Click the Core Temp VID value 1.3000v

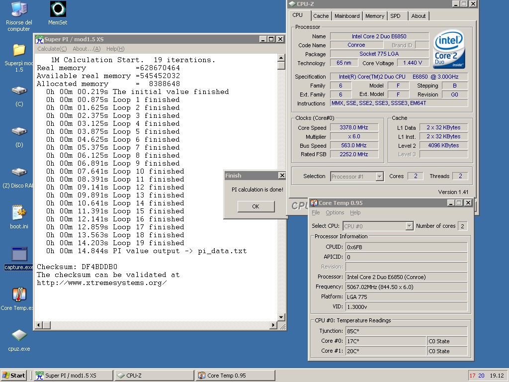(x=407, y=306)
